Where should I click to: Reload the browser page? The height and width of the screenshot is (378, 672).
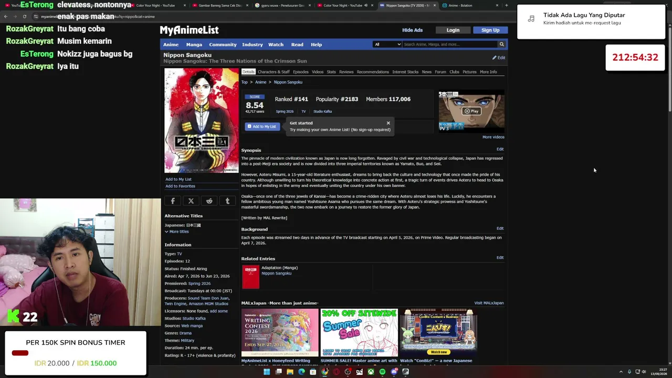tap(24, 16)
